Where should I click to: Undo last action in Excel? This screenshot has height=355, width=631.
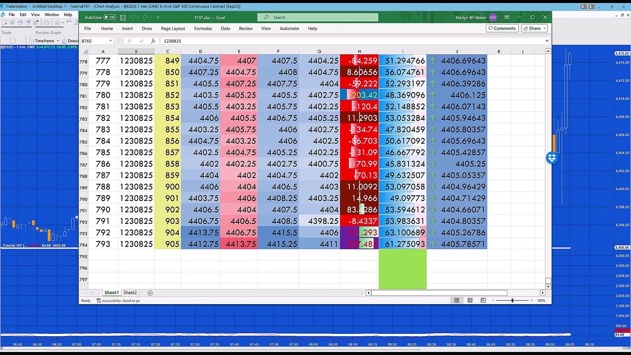click(x=132, y=17)
